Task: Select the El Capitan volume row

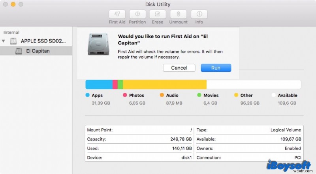Action: click(x=36, y=51)
